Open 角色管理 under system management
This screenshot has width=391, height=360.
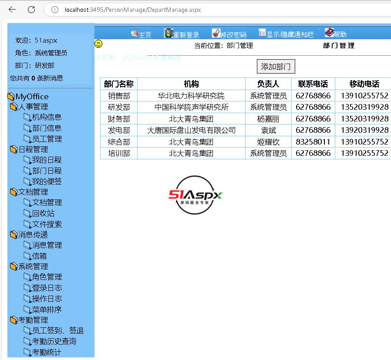pyautogui.click(x=47, y=277)
